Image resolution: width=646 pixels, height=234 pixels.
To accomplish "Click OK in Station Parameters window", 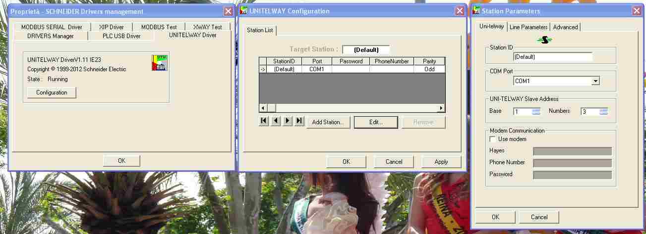I will [x=495, y=217].
